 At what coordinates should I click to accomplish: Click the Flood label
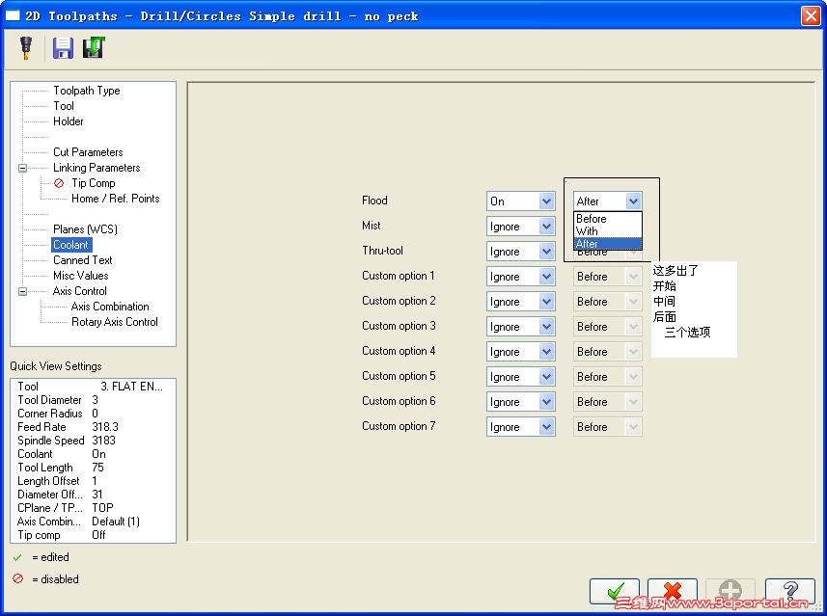(x=374, y=201)
